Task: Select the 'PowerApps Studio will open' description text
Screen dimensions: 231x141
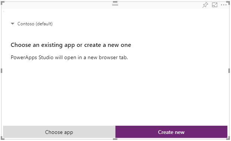Action: pos(69,57)
